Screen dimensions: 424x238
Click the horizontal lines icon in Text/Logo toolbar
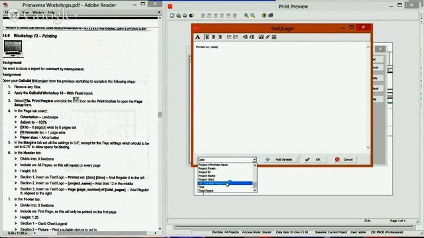274,37
